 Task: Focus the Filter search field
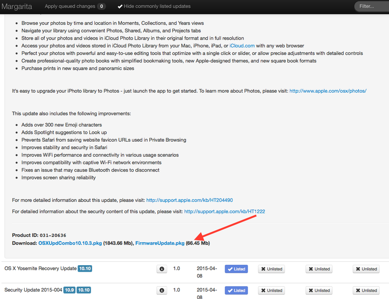point(371,6)
